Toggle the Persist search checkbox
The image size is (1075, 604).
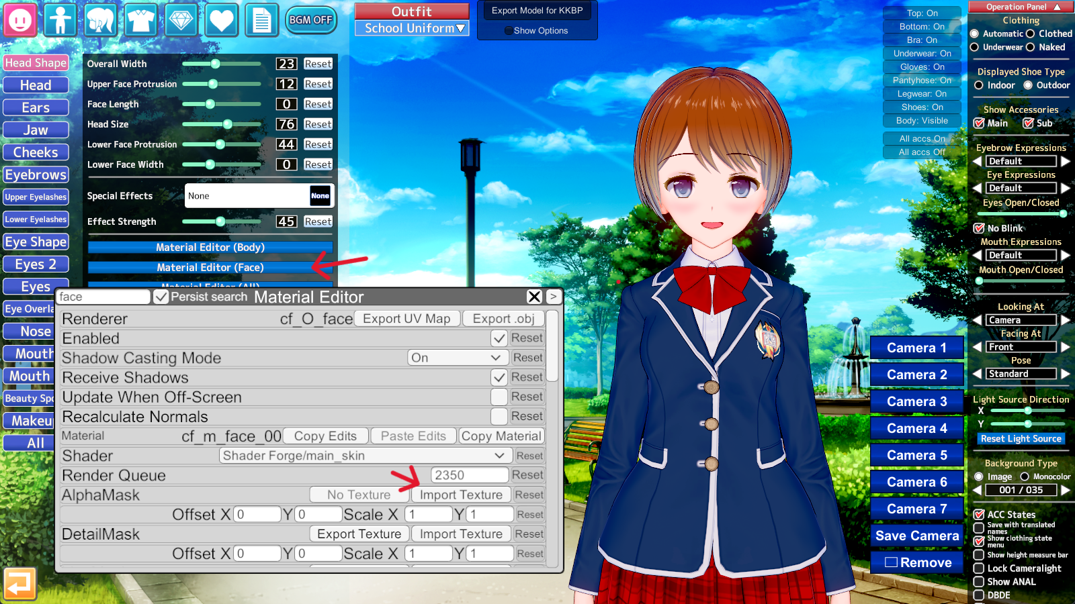(161, 297)
